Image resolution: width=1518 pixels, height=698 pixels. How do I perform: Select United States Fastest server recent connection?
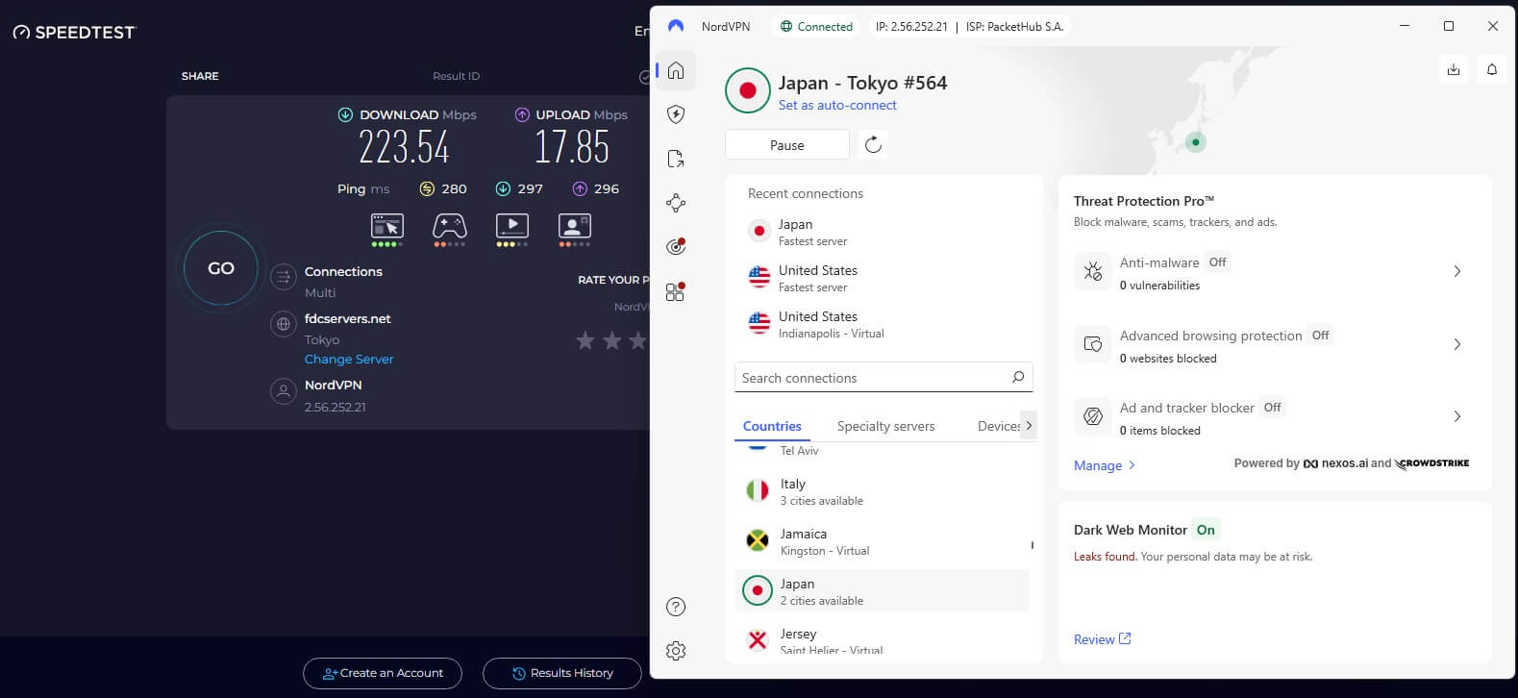pyautogui.click(x=883, y=278)
